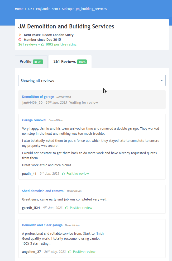This screenshot has height=261, width=172.
Task: Go to the Home breadcrumb link
Action: point(19,9)
